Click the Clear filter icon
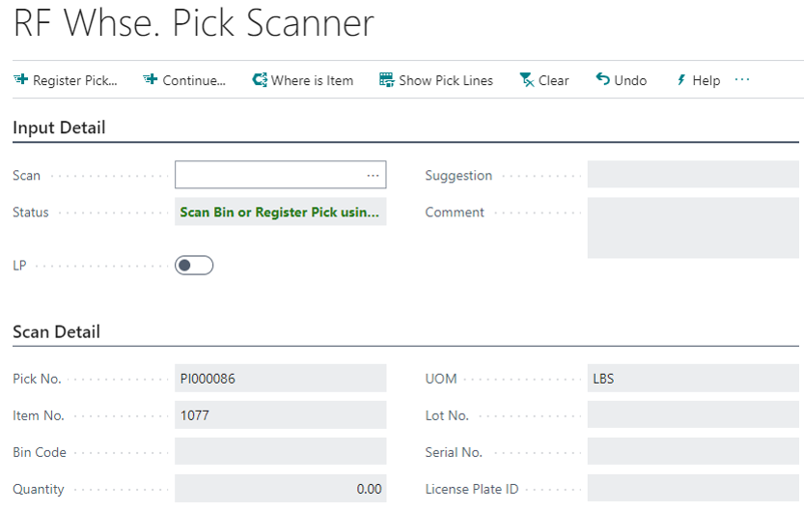The width and height of the screenshot is (804, 512). (526, 80)
